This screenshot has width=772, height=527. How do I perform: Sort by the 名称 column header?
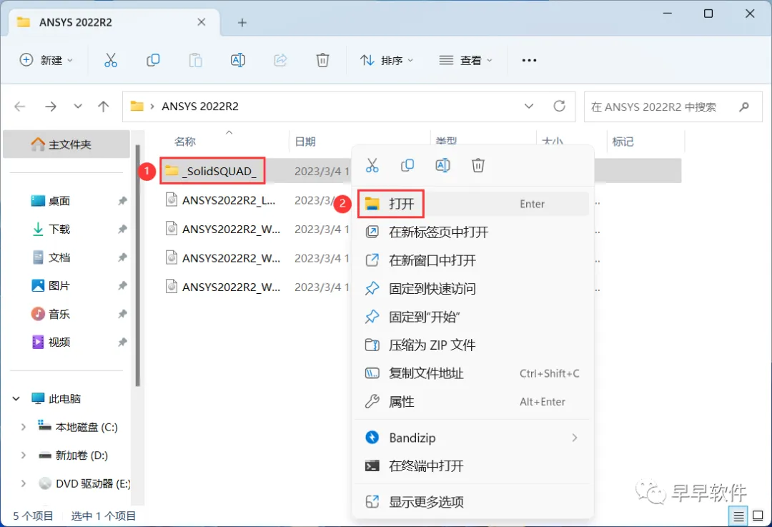(185, 142)
